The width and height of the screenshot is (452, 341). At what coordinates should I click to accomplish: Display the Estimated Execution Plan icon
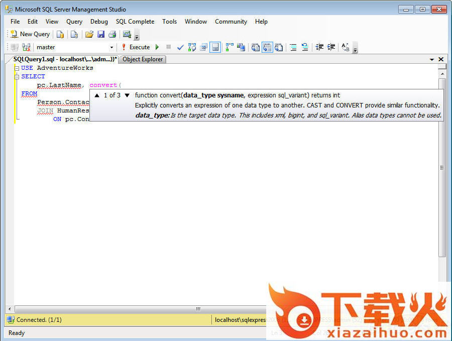pyautogui.click(x=192, y=47)
